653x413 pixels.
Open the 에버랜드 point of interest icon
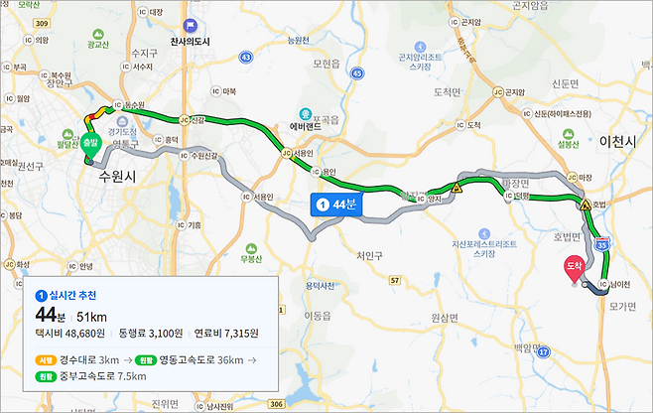click(x=306, y=114)
